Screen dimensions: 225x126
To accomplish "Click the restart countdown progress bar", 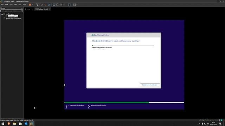I will pyautogui.click(x=123, y=45).
